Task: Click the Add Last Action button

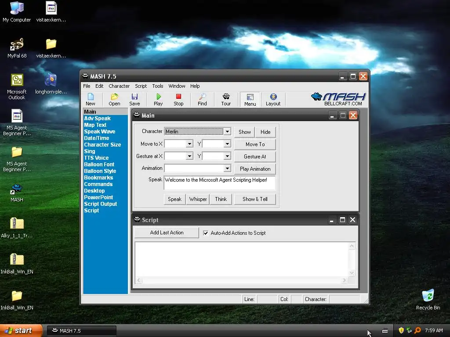Action: pos(167,233)
